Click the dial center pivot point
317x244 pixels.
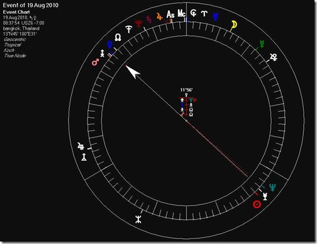[x=186, y=121]
